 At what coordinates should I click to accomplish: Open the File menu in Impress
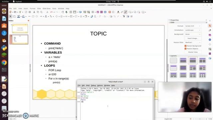click(10, 9)
